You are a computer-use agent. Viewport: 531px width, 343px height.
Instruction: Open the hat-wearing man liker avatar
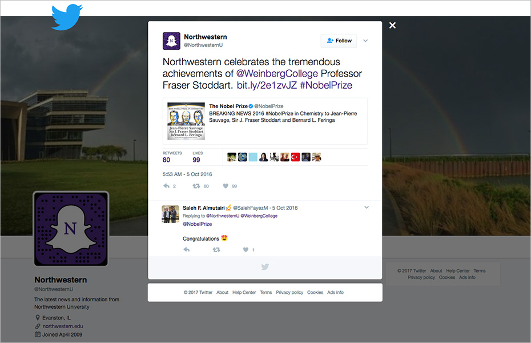click(317, 157)
